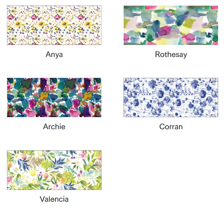The height and width of the screenshot is (210, 224).
Task: Click the magenta blob in Rothesay's center
Action: [164, 31]
